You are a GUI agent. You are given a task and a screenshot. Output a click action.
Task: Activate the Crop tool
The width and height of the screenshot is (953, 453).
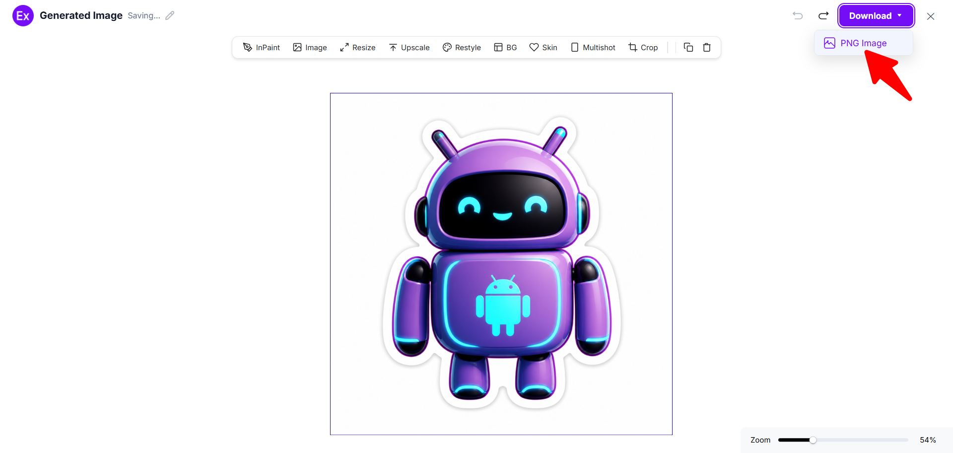643,48
